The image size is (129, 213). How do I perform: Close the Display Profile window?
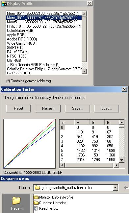[90, 4]
